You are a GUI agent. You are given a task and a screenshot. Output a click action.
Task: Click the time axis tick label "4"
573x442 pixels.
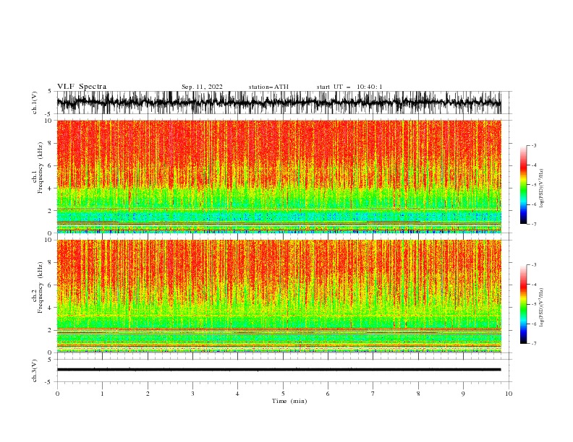(237, 394)
